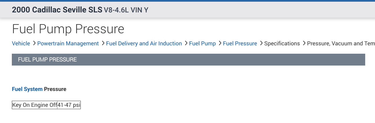Click the 2000 Cadillac Seville SLS title
The image size is (375, 123).
click(57, 10)
